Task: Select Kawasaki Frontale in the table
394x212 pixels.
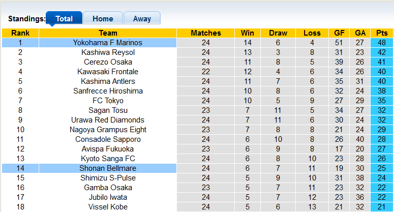Action: point(108,72)
